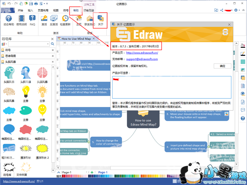
Task: Select the red brain symbol
Action: (x=42, y=72)
